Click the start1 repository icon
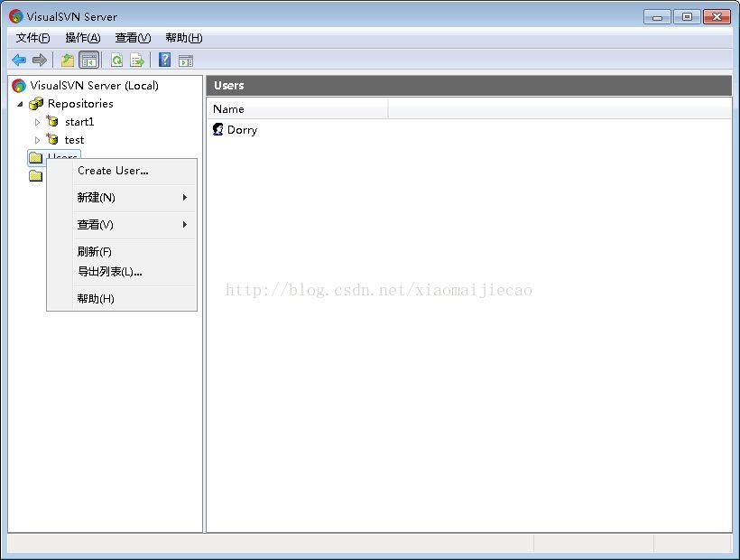The width and height of the screenshot is (740, 560). [52, 121]
